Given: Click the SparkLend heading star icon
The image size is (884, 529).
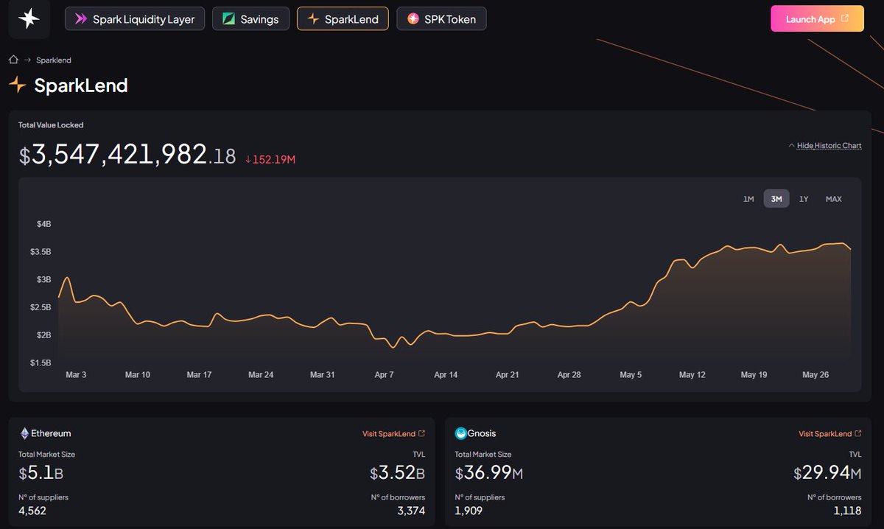Looking at the screenshot, I should (x=17, y=85).
